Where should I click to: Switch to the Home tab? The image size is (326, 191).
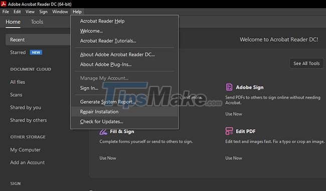click(x=13, y=22)
